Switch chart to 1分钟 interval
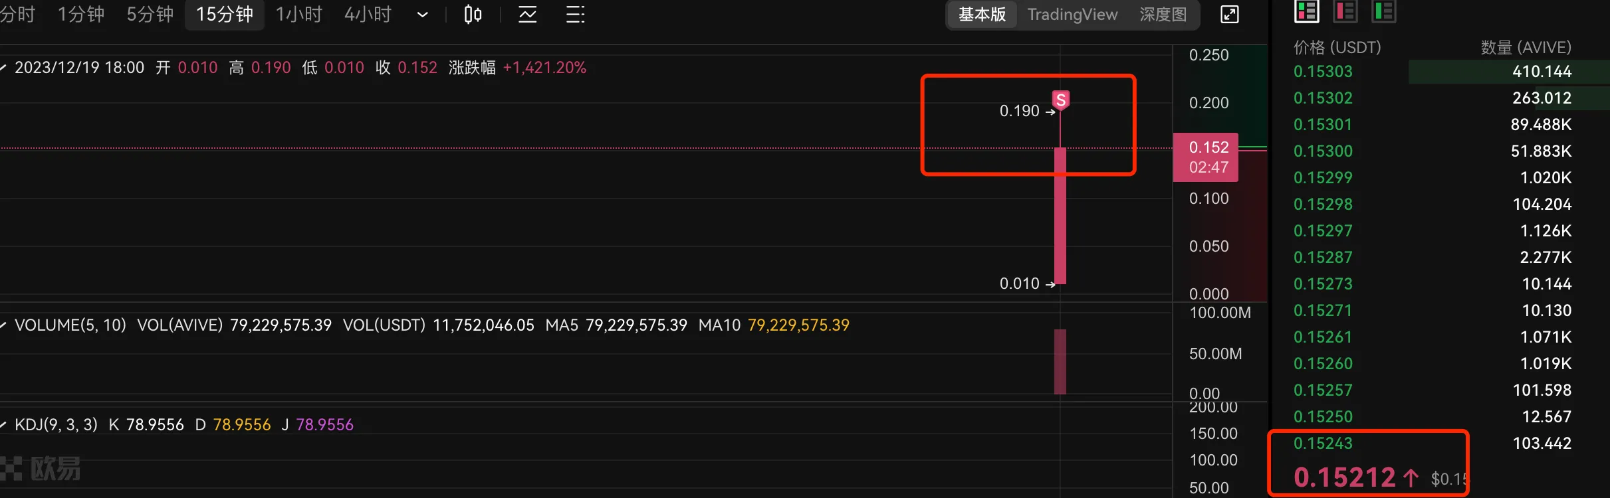This screenshot has height=498, width=1610. click(81, 14)
